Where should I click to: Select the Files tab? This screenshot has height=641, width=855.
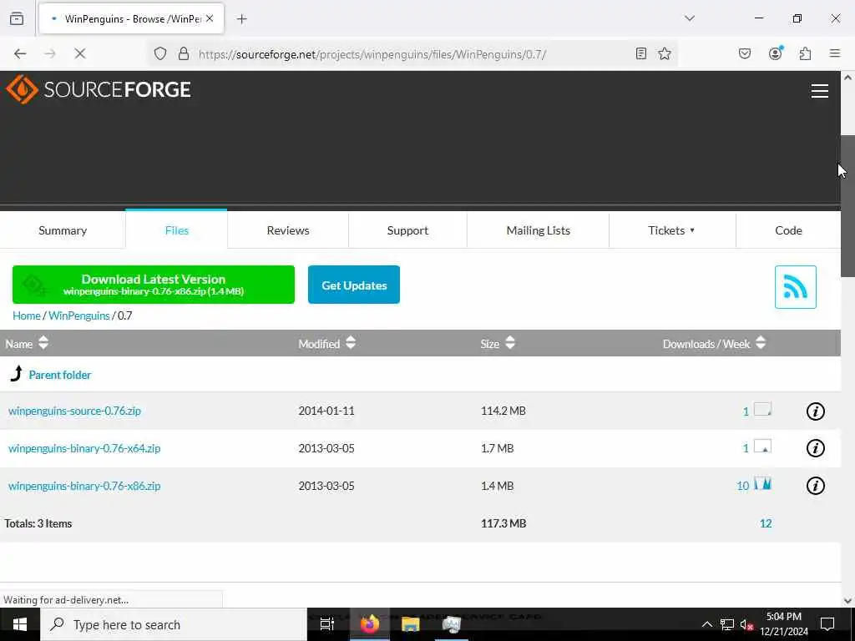(x=177, y=230)
